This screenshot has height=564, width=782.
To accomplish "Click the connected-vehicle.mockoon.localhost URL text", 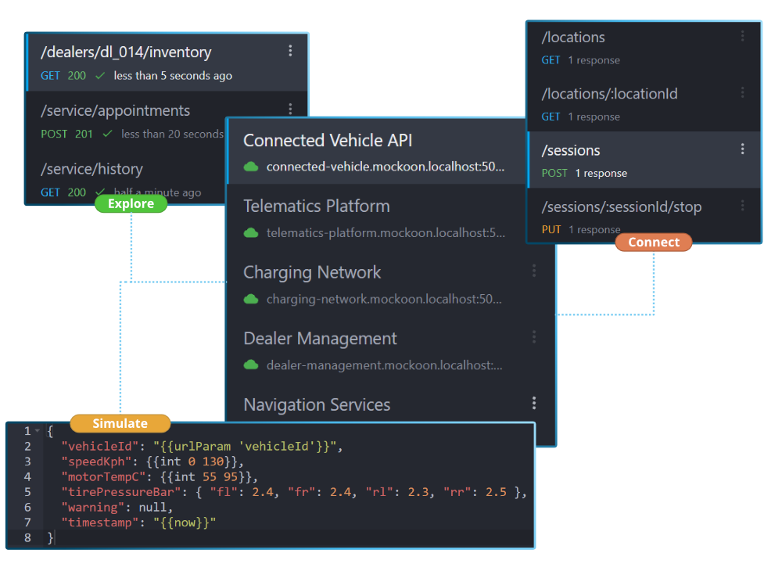I will click(385, 167).
